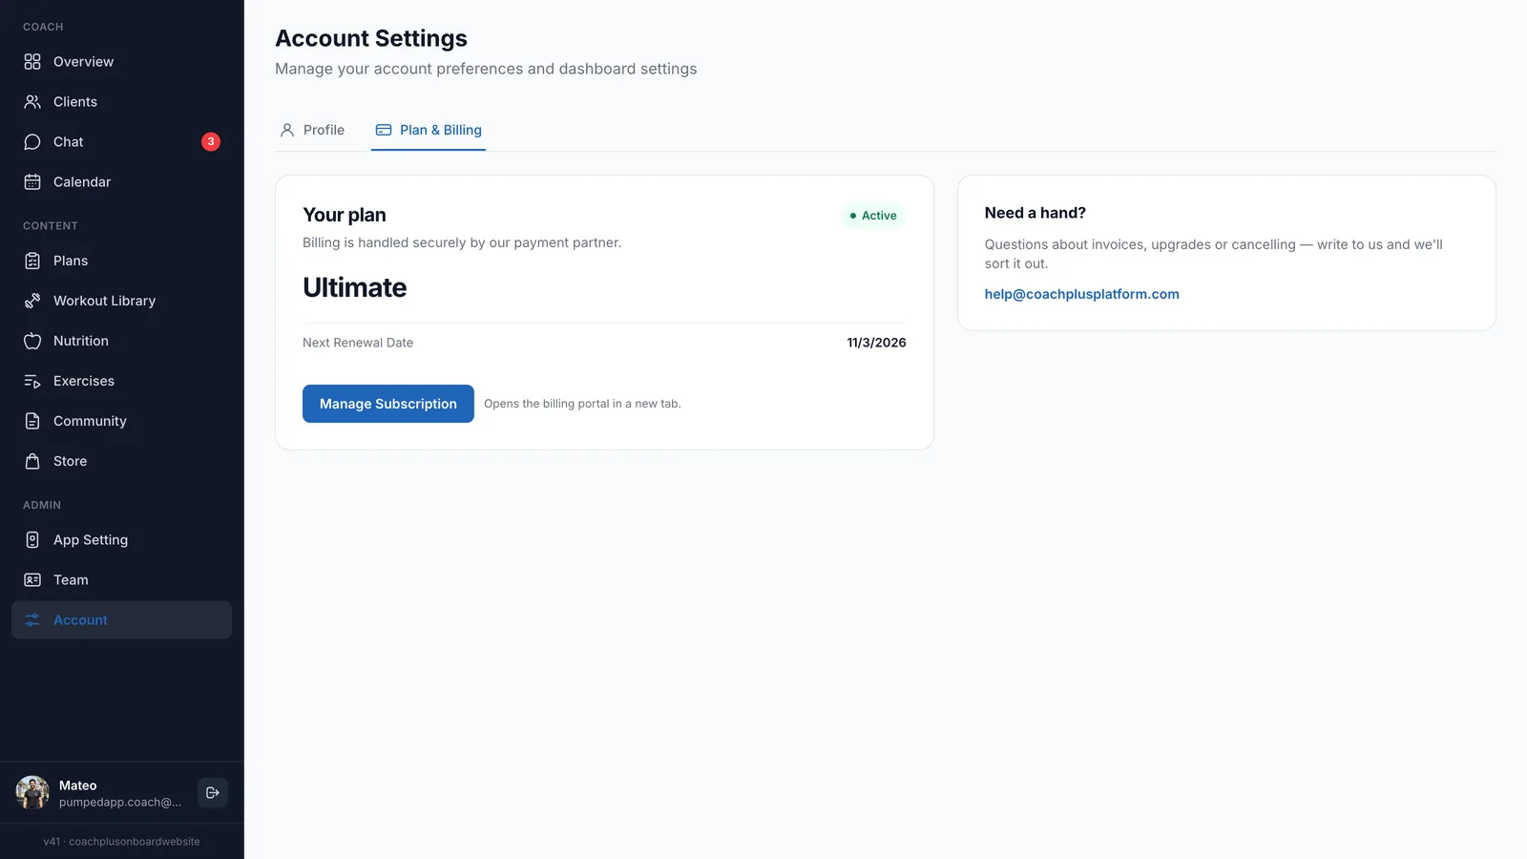The width and height of the screenshot is (1527, 859).
Task: Open Clients from the sidebar menu
Action: coord(121,102)
